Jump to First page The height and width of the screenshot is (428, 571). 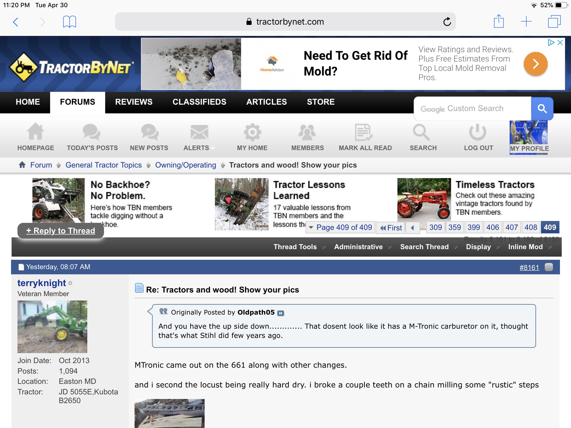pyautogui.click(x=391, y=228)
